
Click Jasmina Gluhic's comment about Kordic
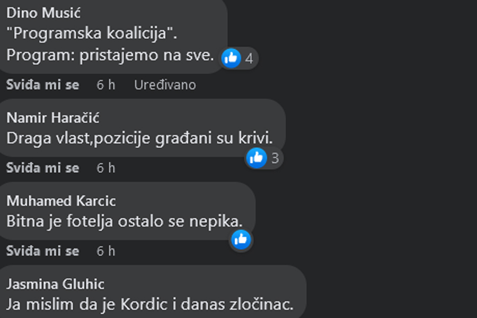tap(150, 304)
